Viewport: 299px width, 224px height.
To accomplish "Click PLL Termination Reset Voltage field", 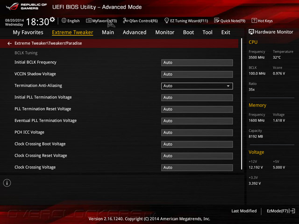I will click(x=197, y=109).
